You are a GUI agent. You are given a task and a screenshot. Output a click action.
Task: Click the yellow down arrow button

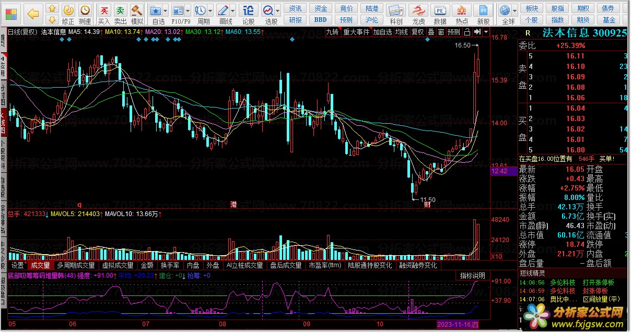(52, 20)
